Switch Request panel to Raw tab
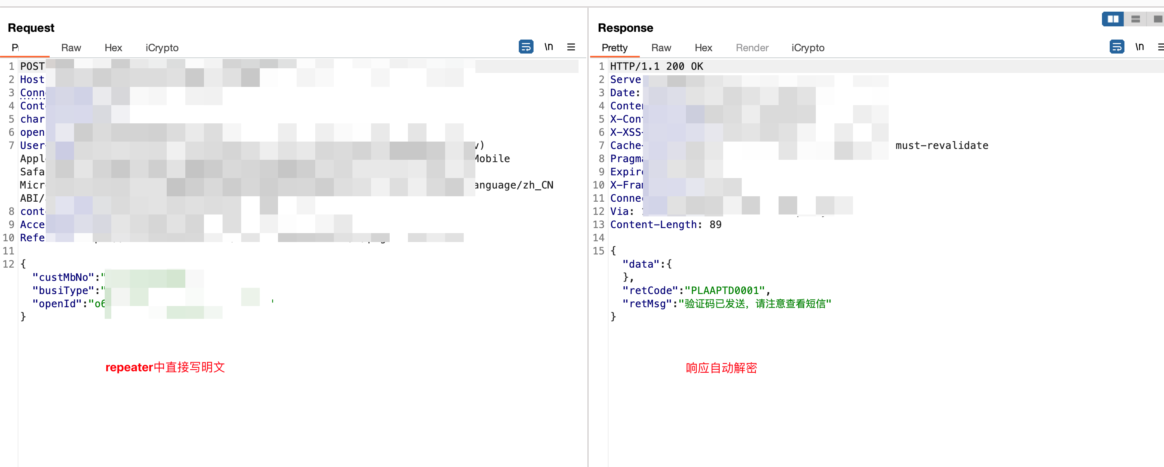 [71, 48]
